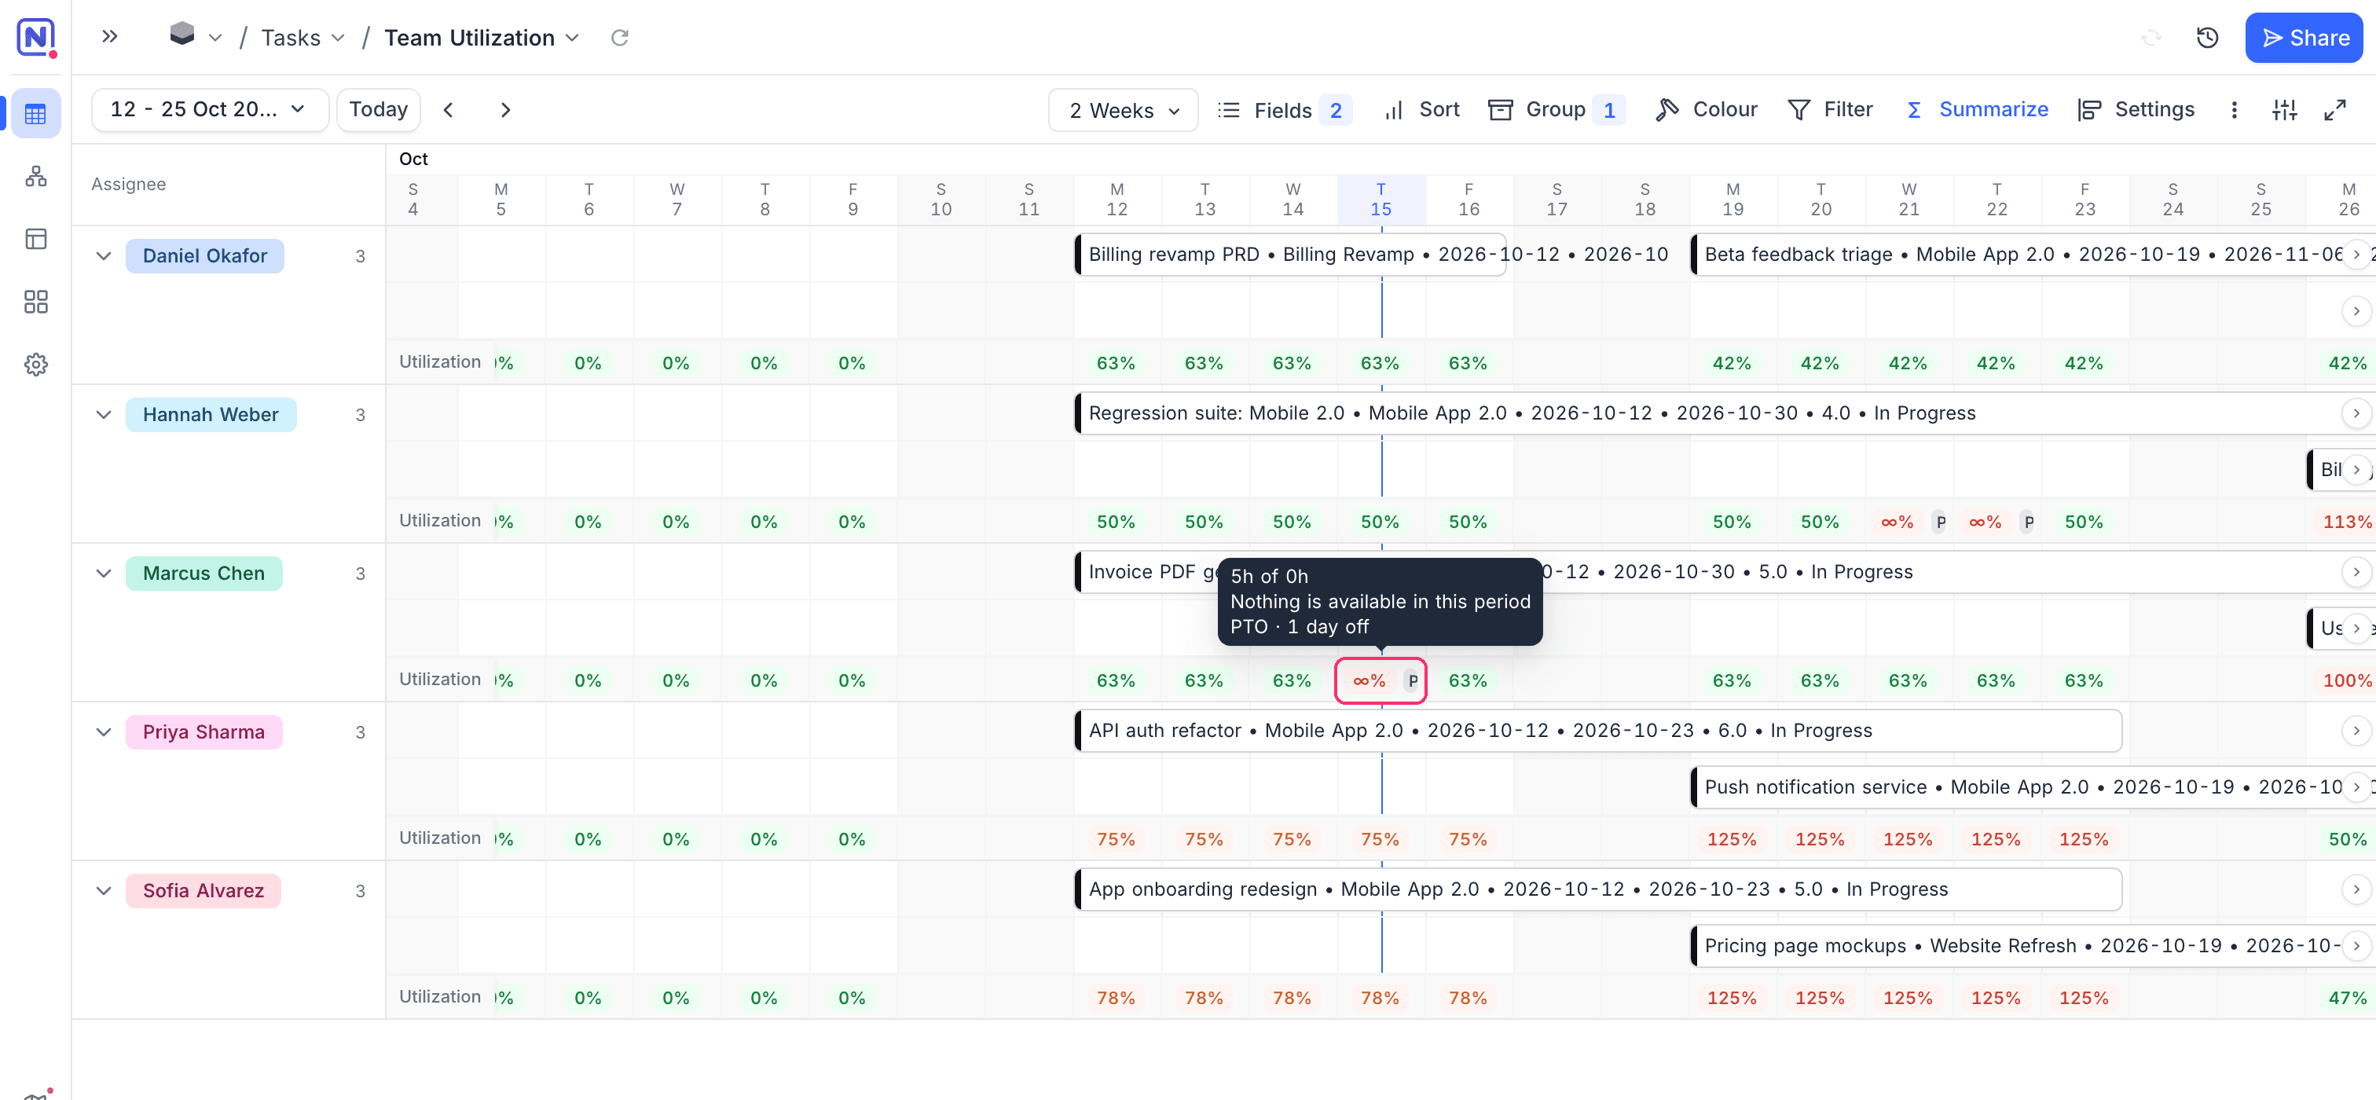Open the date range picker 12 - 25 Oct
2376x1100 pixels.
pos(209,110)
